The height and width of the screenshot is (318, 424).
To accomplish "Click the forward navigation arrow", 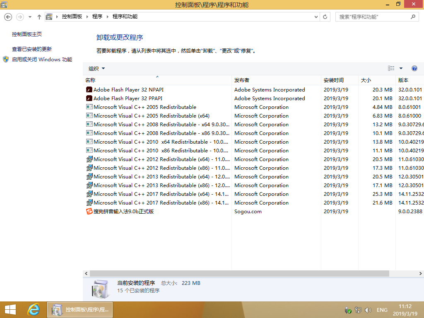I will (20, 17).
